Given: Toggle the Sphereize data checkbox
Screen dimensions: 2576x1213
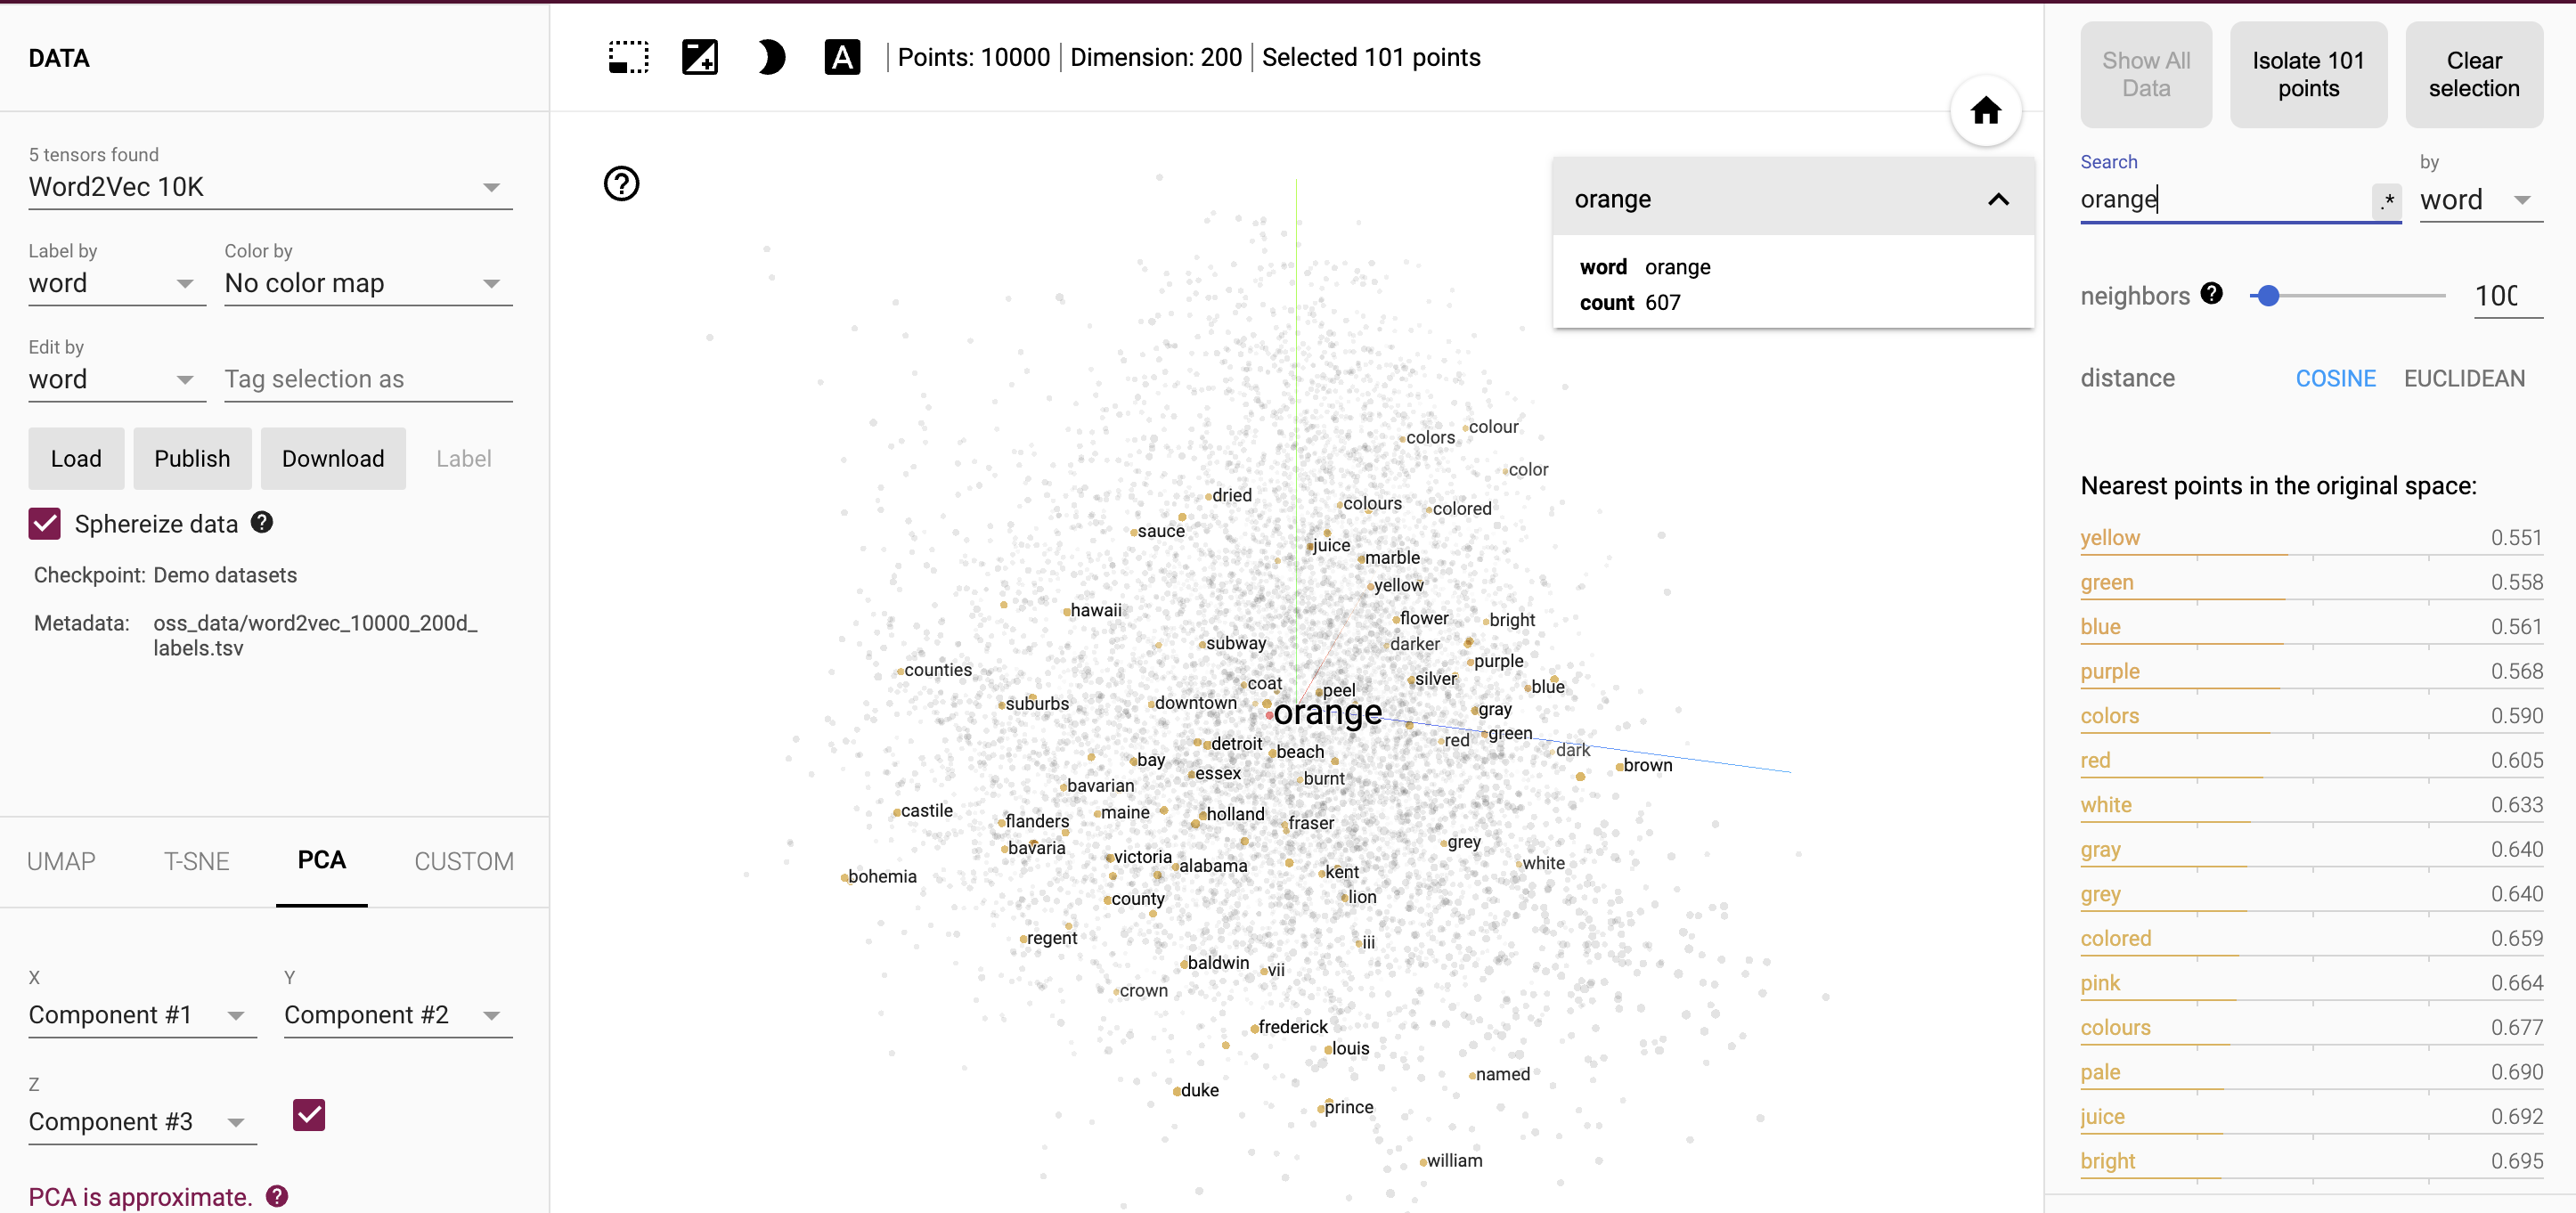Looking at the screenshot, I should (45, 523).
